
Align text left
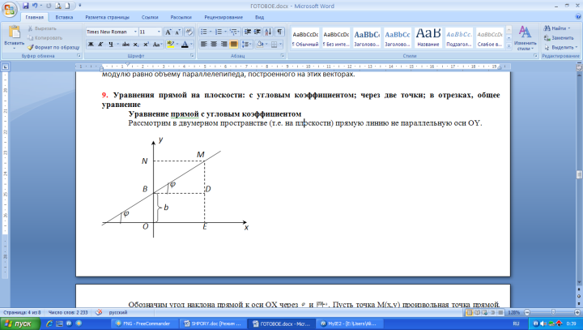[x=204, y=45]
